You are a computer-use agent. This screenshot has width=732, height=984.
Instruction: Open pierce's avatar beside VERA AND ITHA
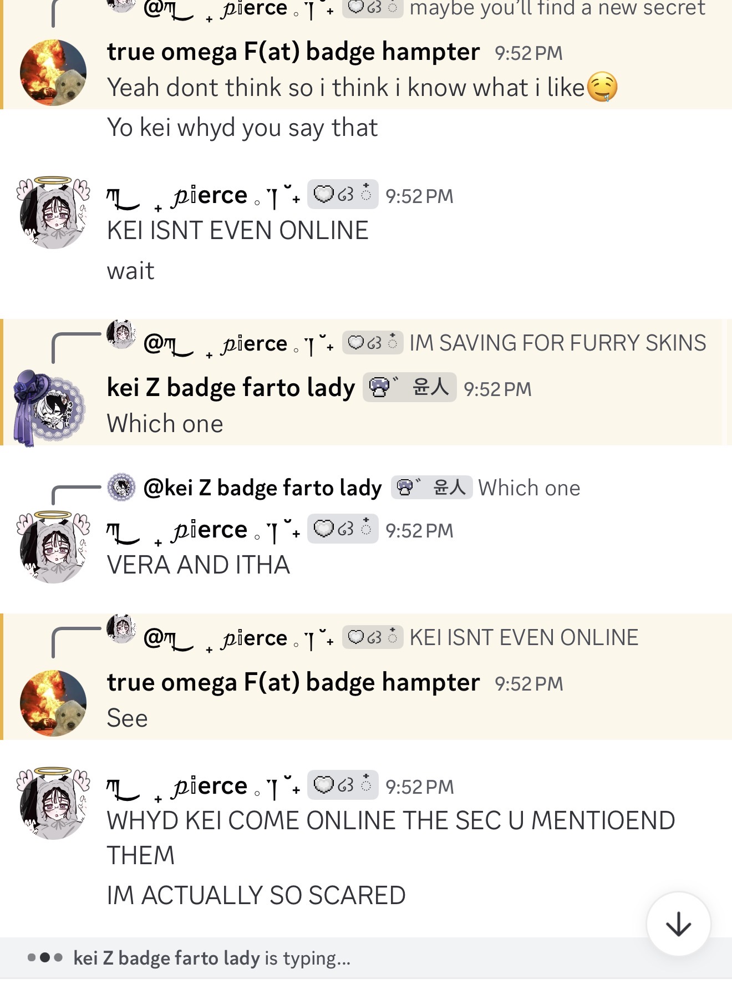pos(53,547)
